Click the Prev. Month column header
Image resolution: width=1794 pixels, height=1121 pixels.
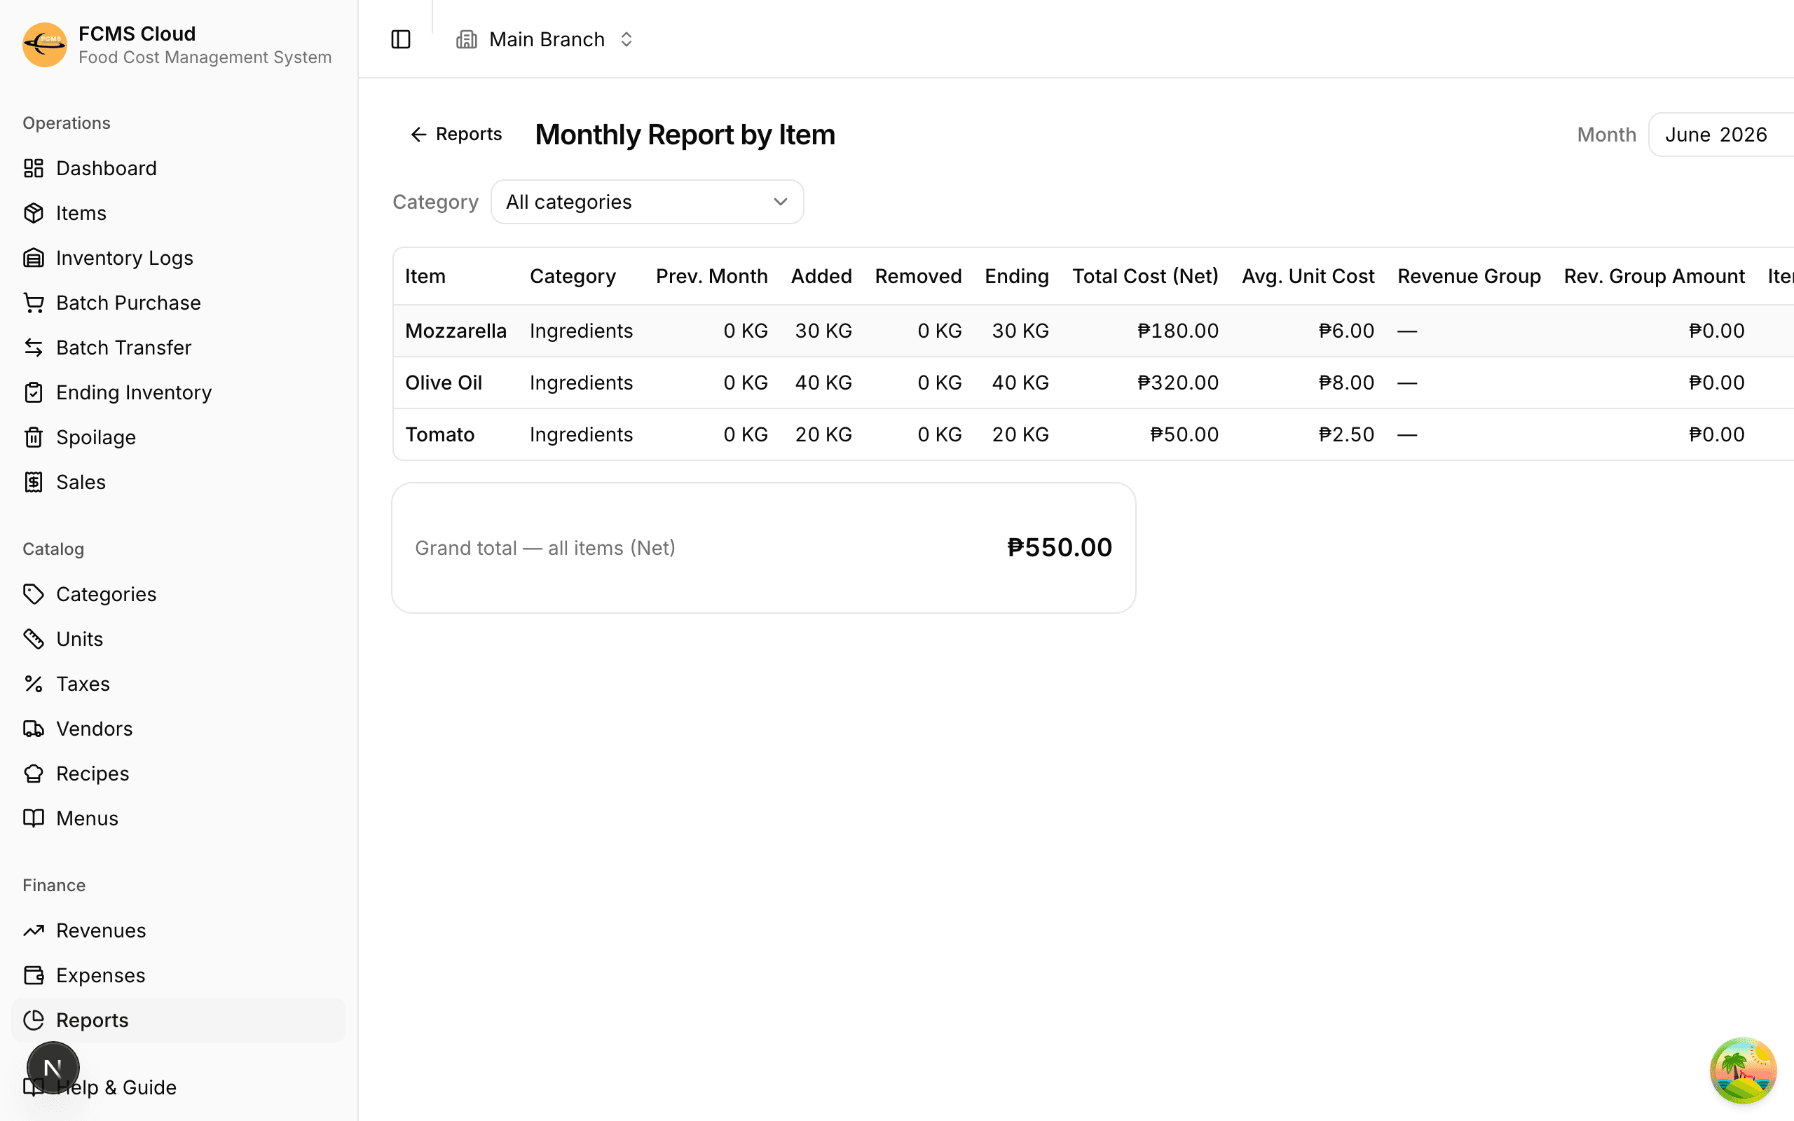[712, 276]
